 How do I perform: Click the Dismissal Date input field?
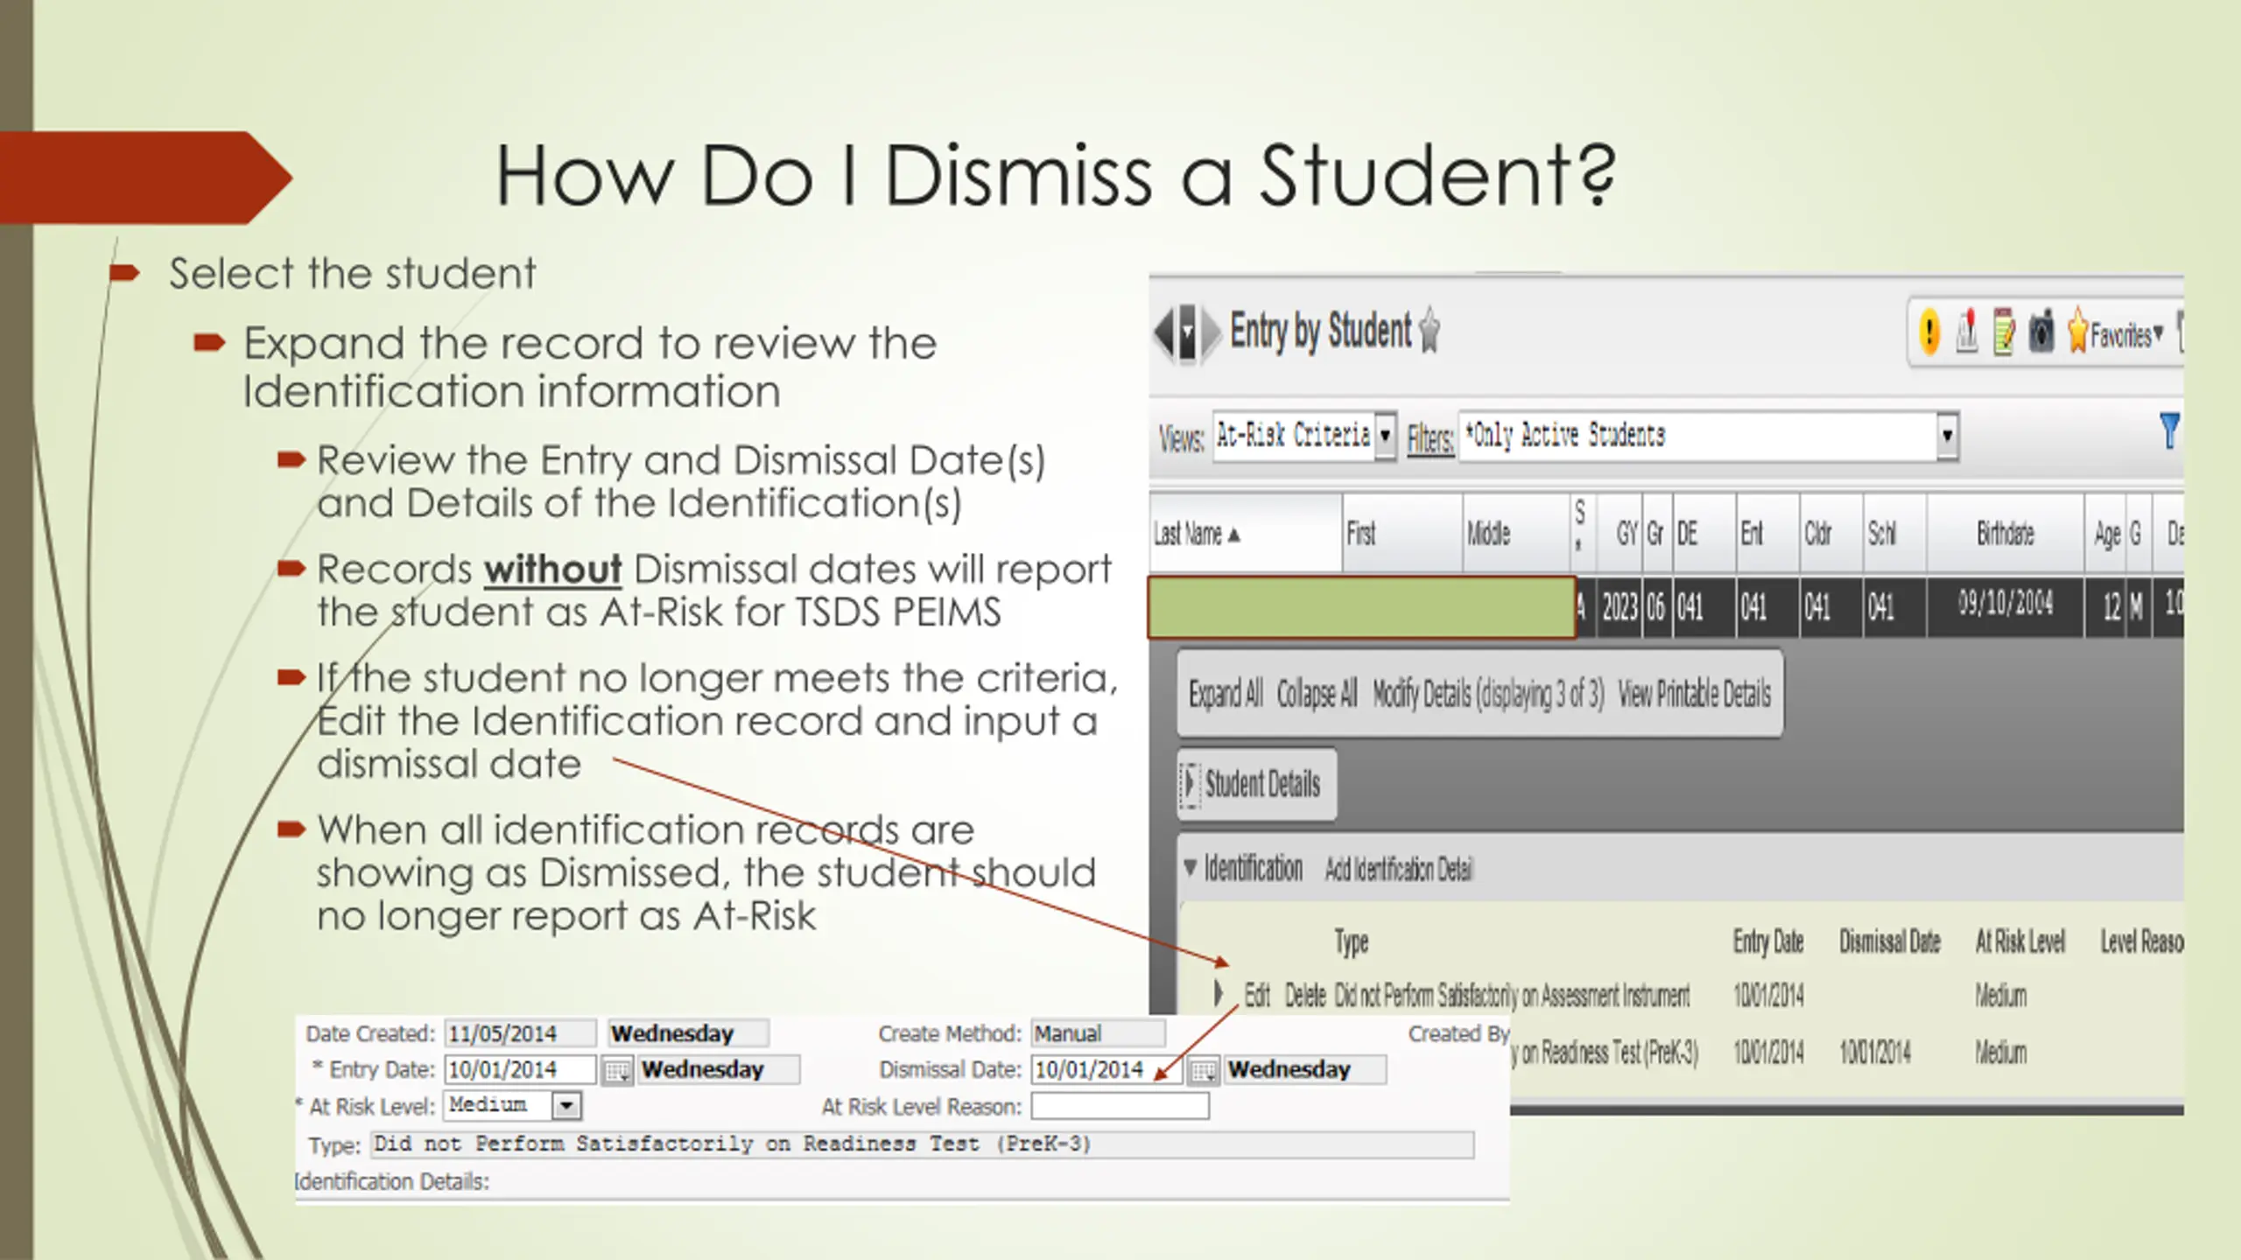[x=1106, y=1069]
